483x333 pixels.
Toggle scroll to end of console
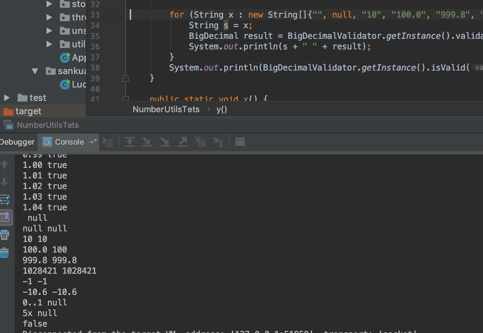(x=5, y=217)
